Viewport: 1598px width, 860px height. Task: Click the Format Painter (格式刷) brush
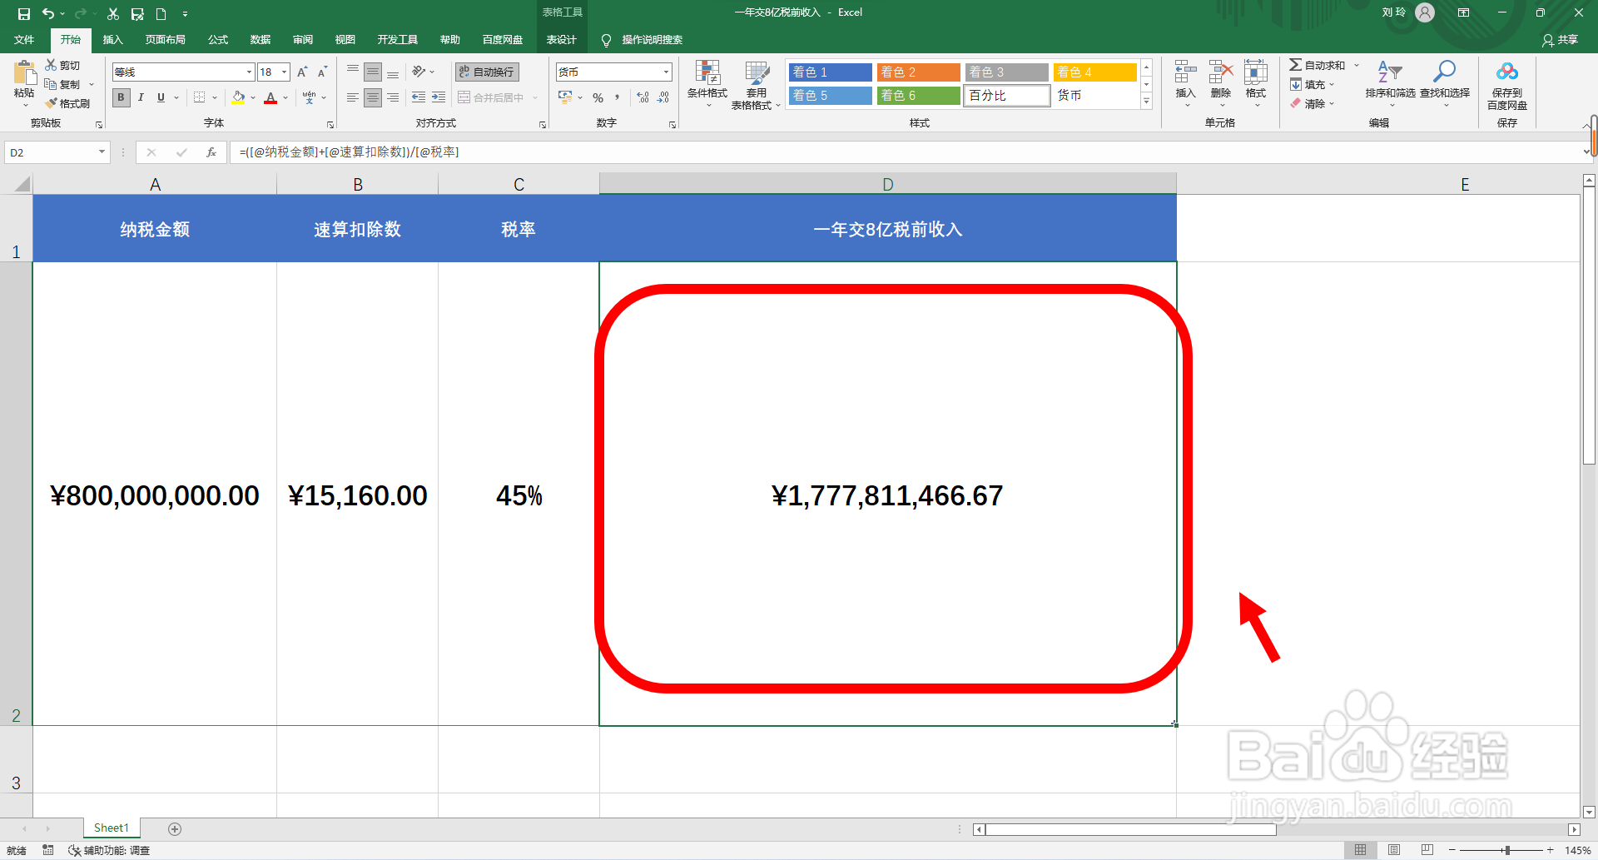(x=67, y=103)
